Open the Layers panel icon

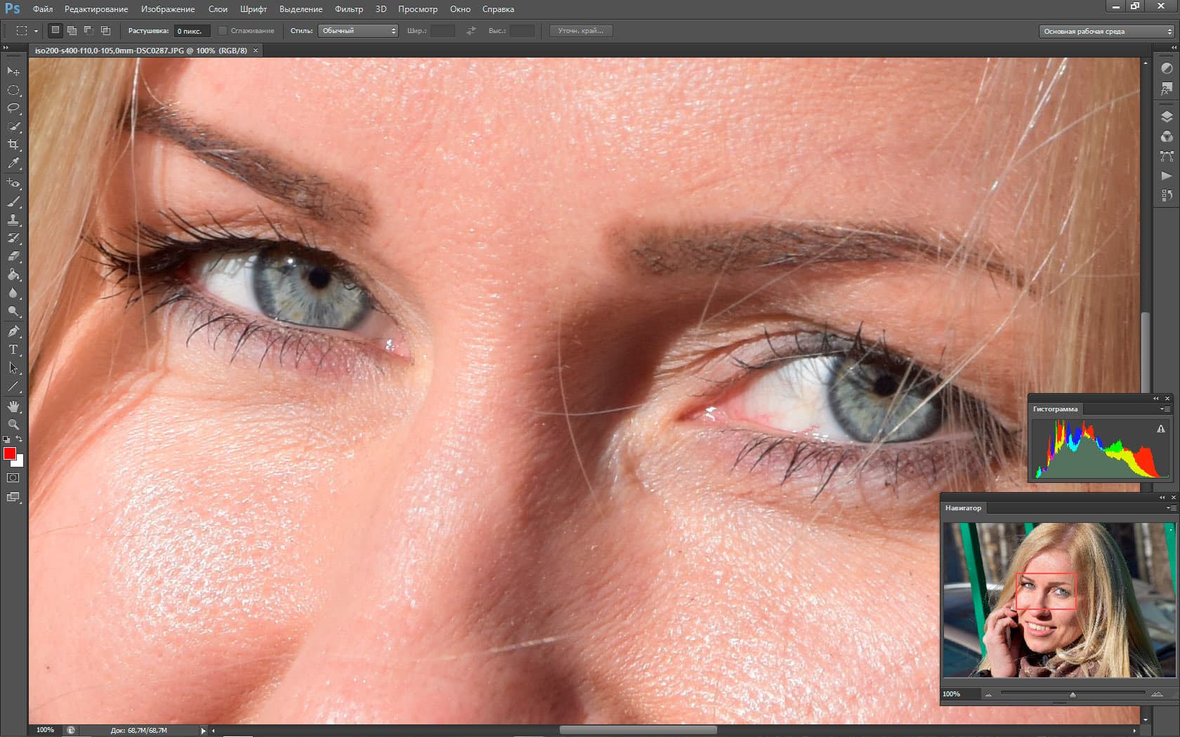1167,117
